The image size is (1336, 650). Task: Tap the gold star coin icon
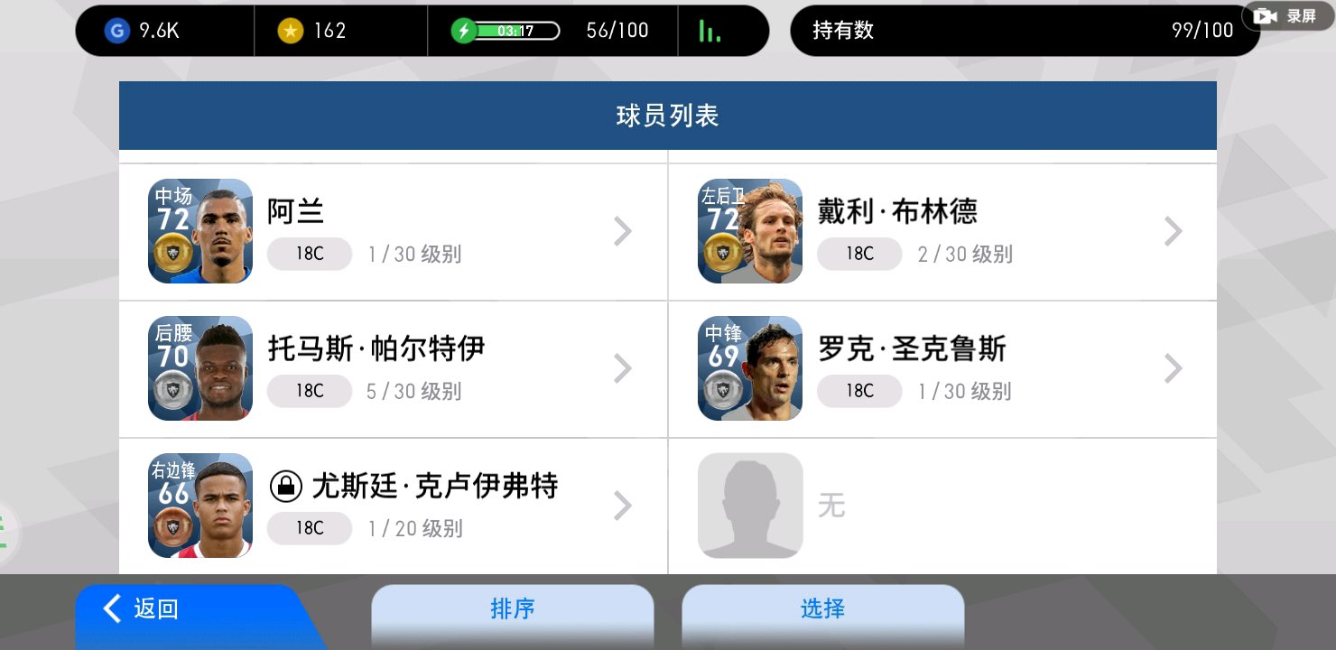291,31
